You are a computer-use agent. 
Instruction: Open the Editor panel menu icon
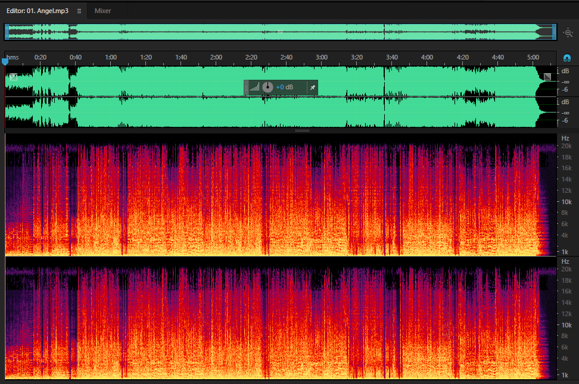pyautogui.click(x=79, y=11)
